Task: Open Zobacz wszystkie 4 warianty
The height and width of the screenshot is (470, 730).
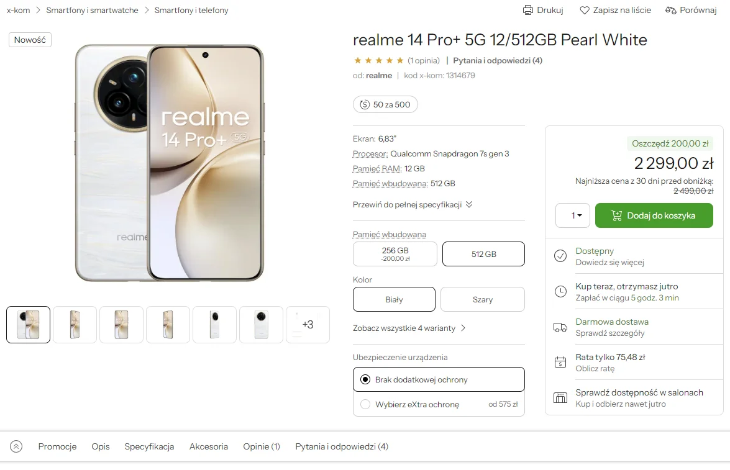Action: coord(409,328)
